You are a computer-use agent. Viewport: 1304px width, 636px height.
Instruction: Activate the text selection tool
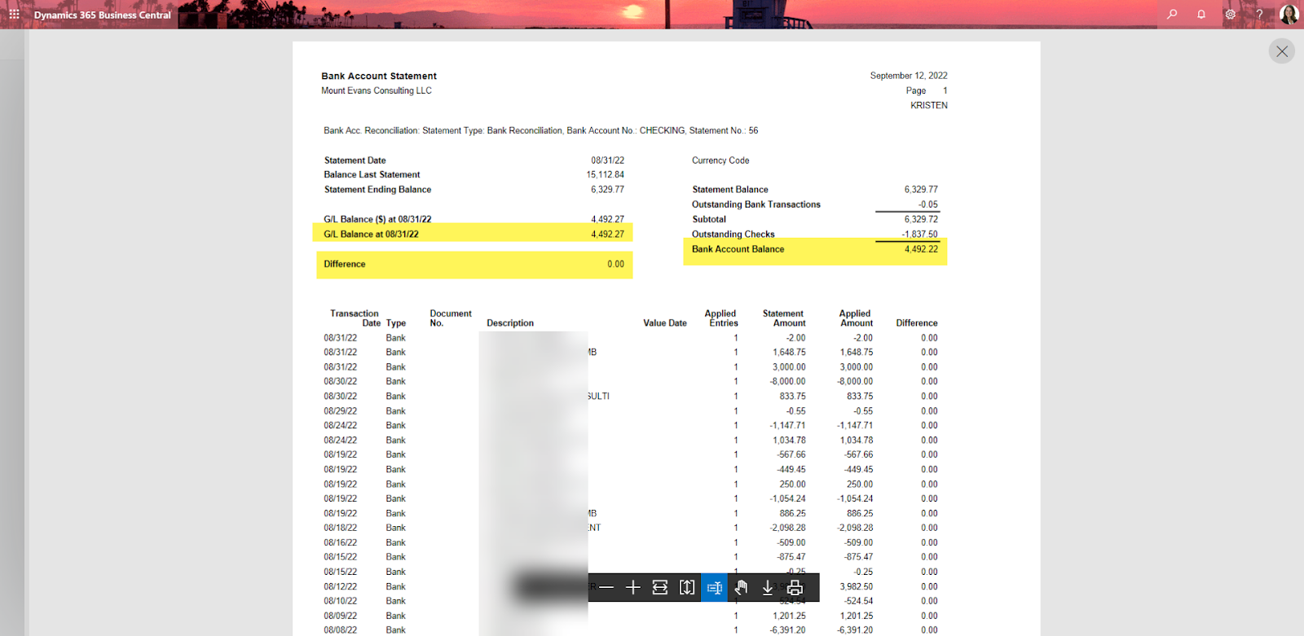(715, 587)
